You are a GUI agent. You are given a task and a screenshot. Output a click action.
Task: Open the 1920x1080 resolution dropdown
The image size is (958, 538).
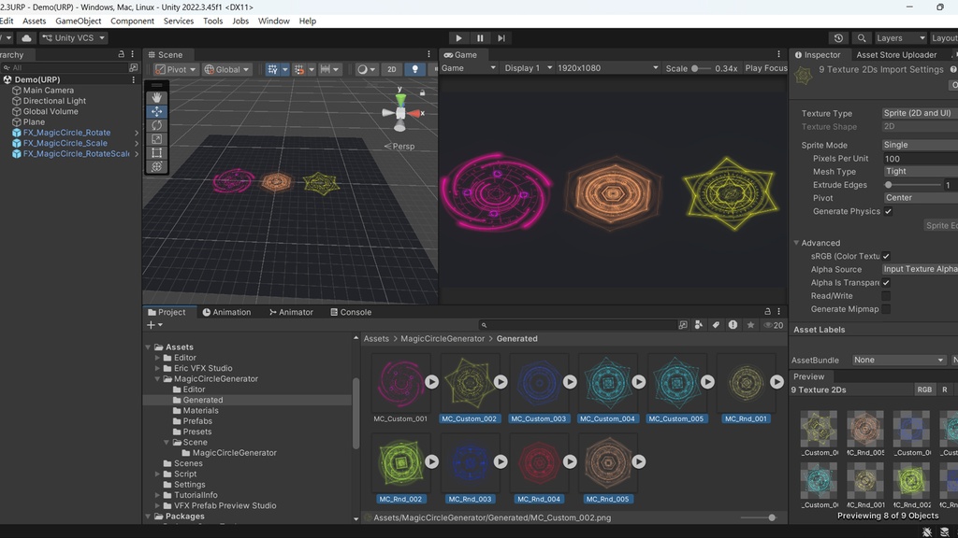tap(608, 68)
